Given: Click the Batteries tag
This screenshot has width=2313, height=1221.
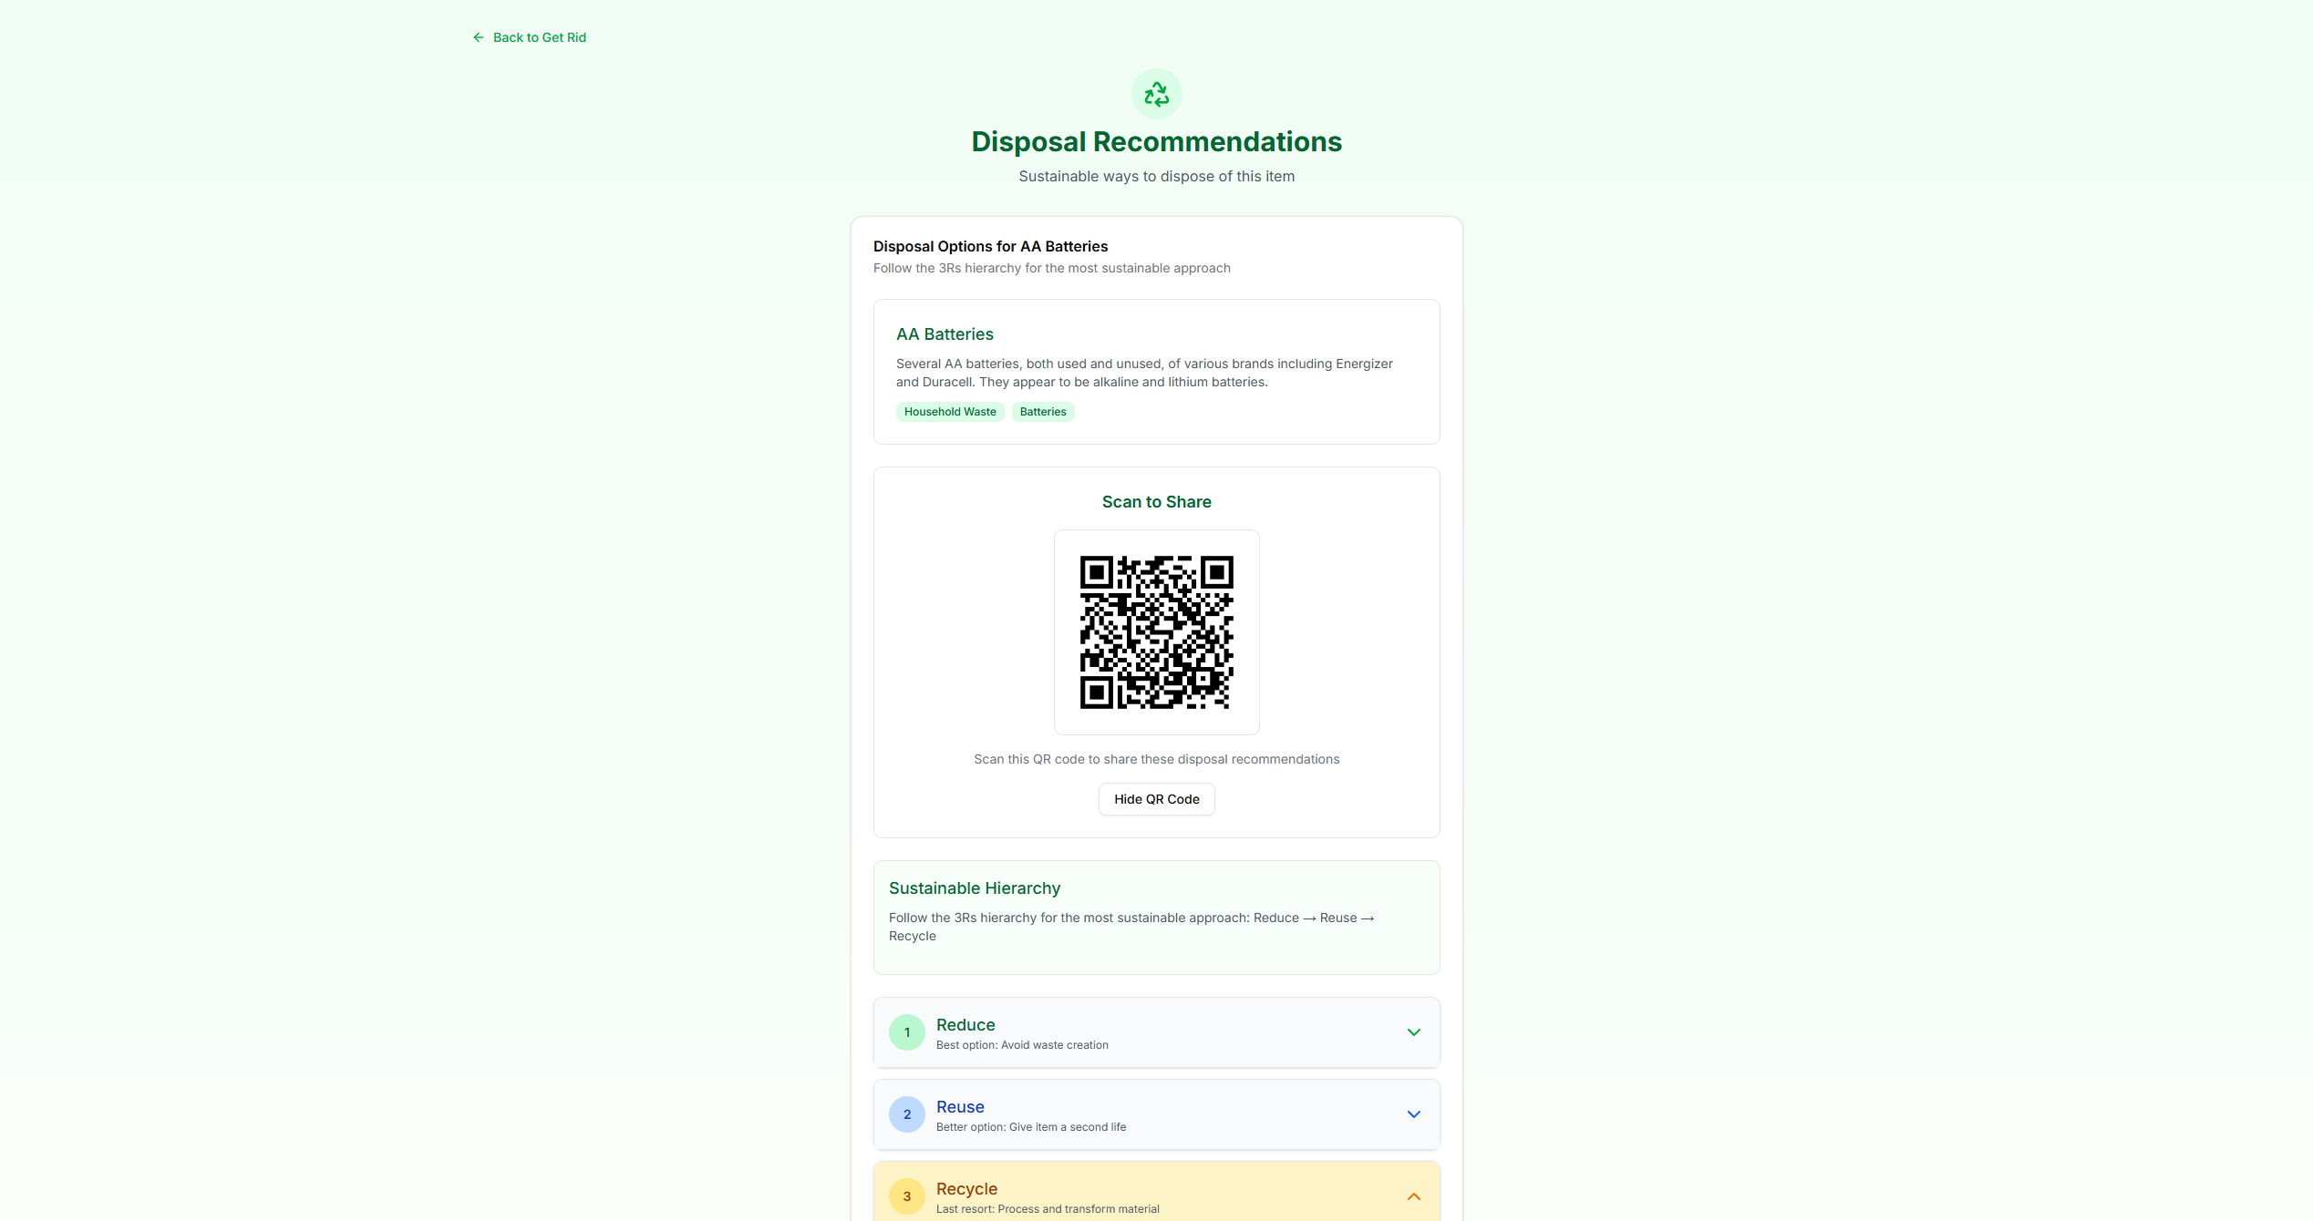Looking at the screenshot, I should pos(1042,412).
